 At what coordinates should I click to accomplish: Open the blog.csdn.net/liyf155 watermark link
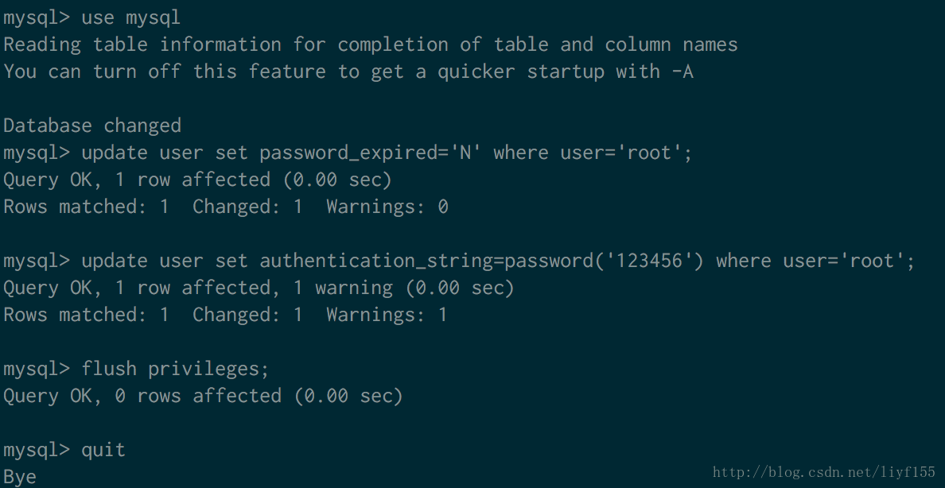824,473
